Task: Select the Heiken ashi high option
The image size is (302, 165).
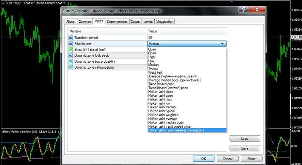Action: (x=187, y=99)
